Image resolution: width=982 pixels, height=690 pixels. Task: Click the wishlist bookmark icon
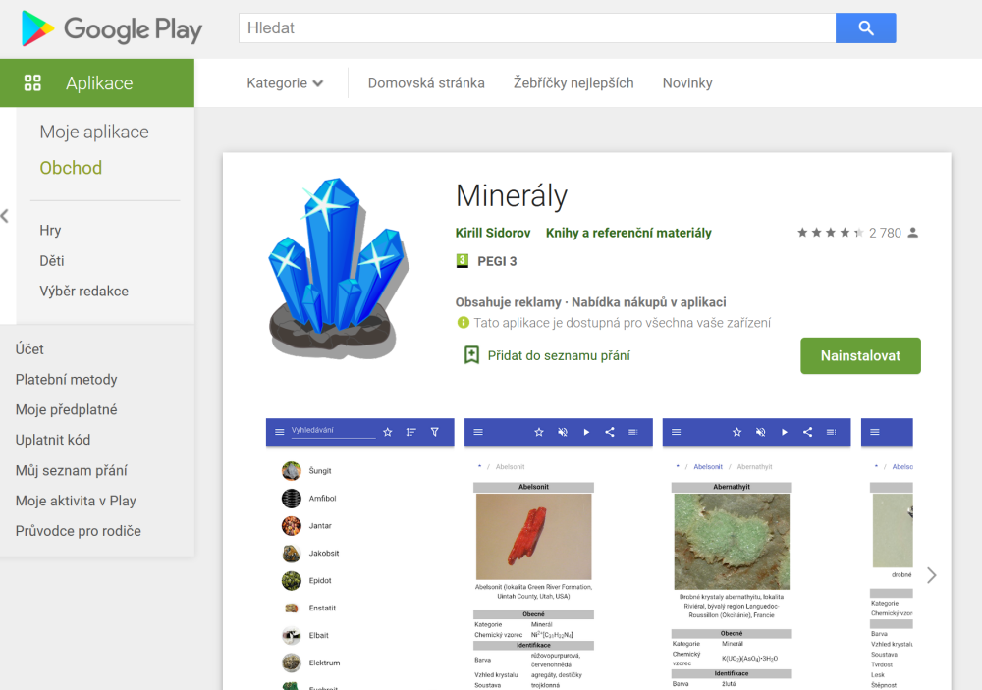[471, 355]
